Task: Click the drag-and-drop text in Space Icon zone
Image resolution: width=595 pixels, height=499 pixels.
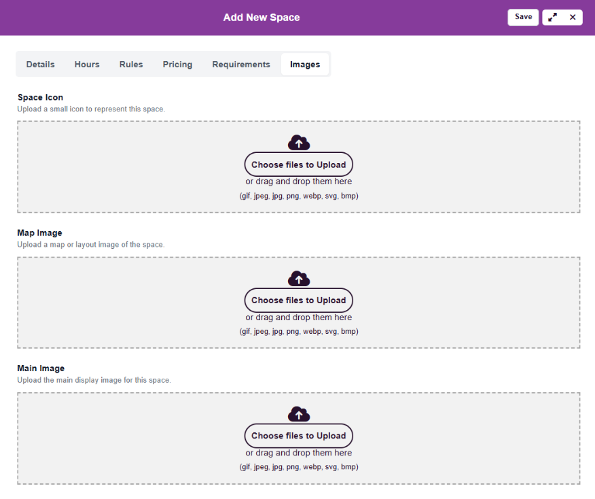Action: [299, 182]
